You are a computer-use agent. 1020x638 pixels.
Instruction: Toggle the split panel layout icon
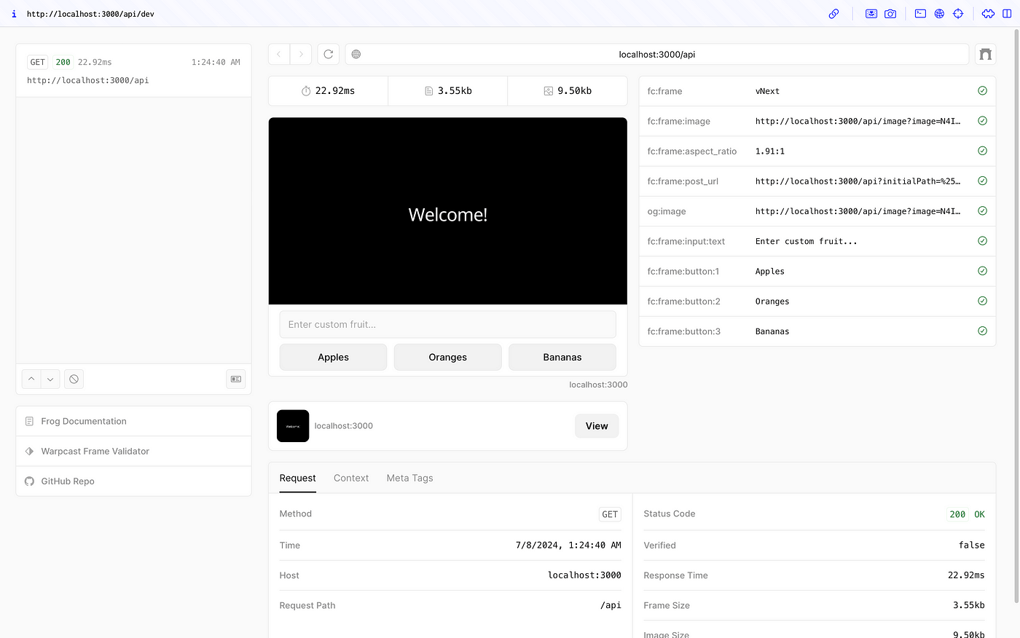click(1007, 14)
